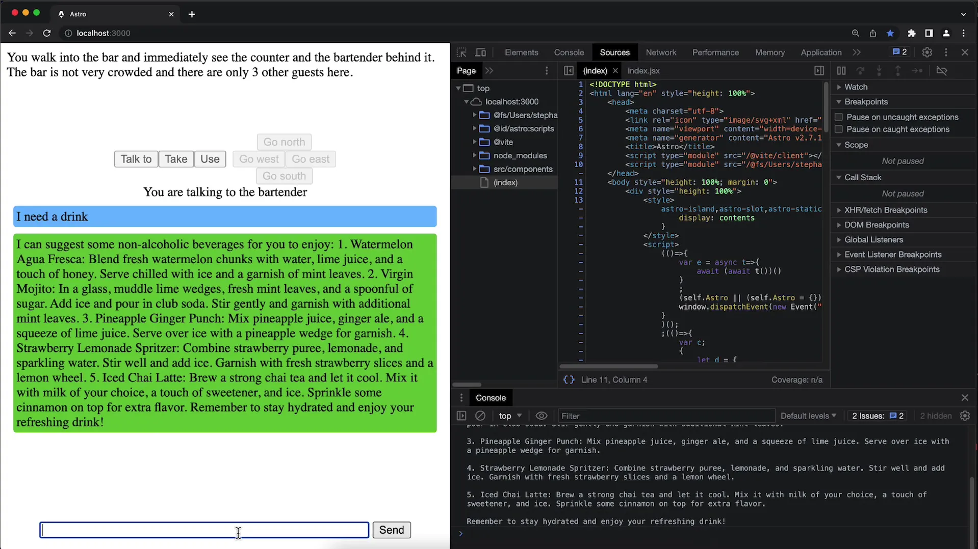Viewport: 978px width, 549px height.
Task: Clear the console
Action: tap(480, 416)
